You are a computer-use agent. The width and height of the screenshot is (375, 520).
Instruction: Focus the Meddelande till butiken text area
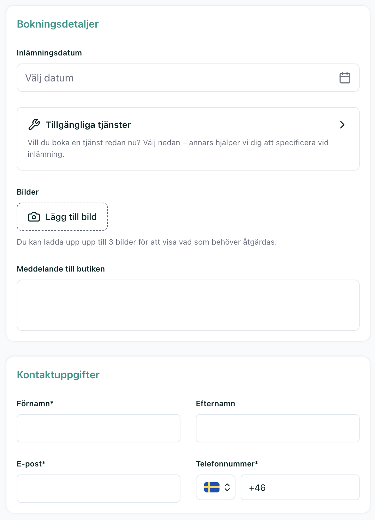pyautogui.click(x=188, y=305)
